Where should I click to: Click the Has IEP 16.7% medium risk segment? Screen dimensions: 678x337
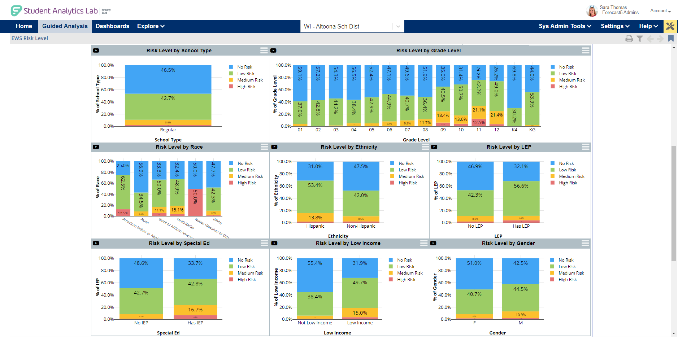[195, 310]
